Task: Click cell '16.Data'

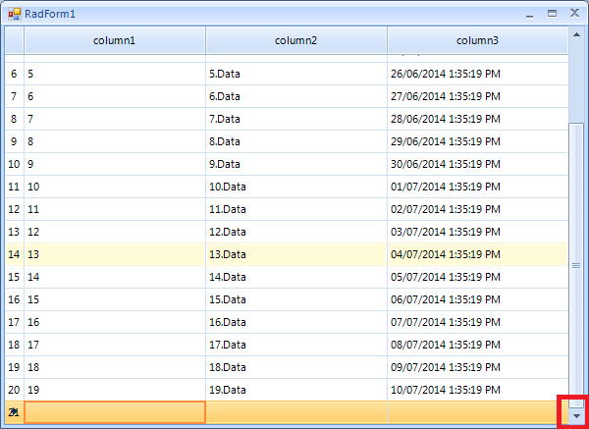Action: pyautogui.click(x=296, y=322)
